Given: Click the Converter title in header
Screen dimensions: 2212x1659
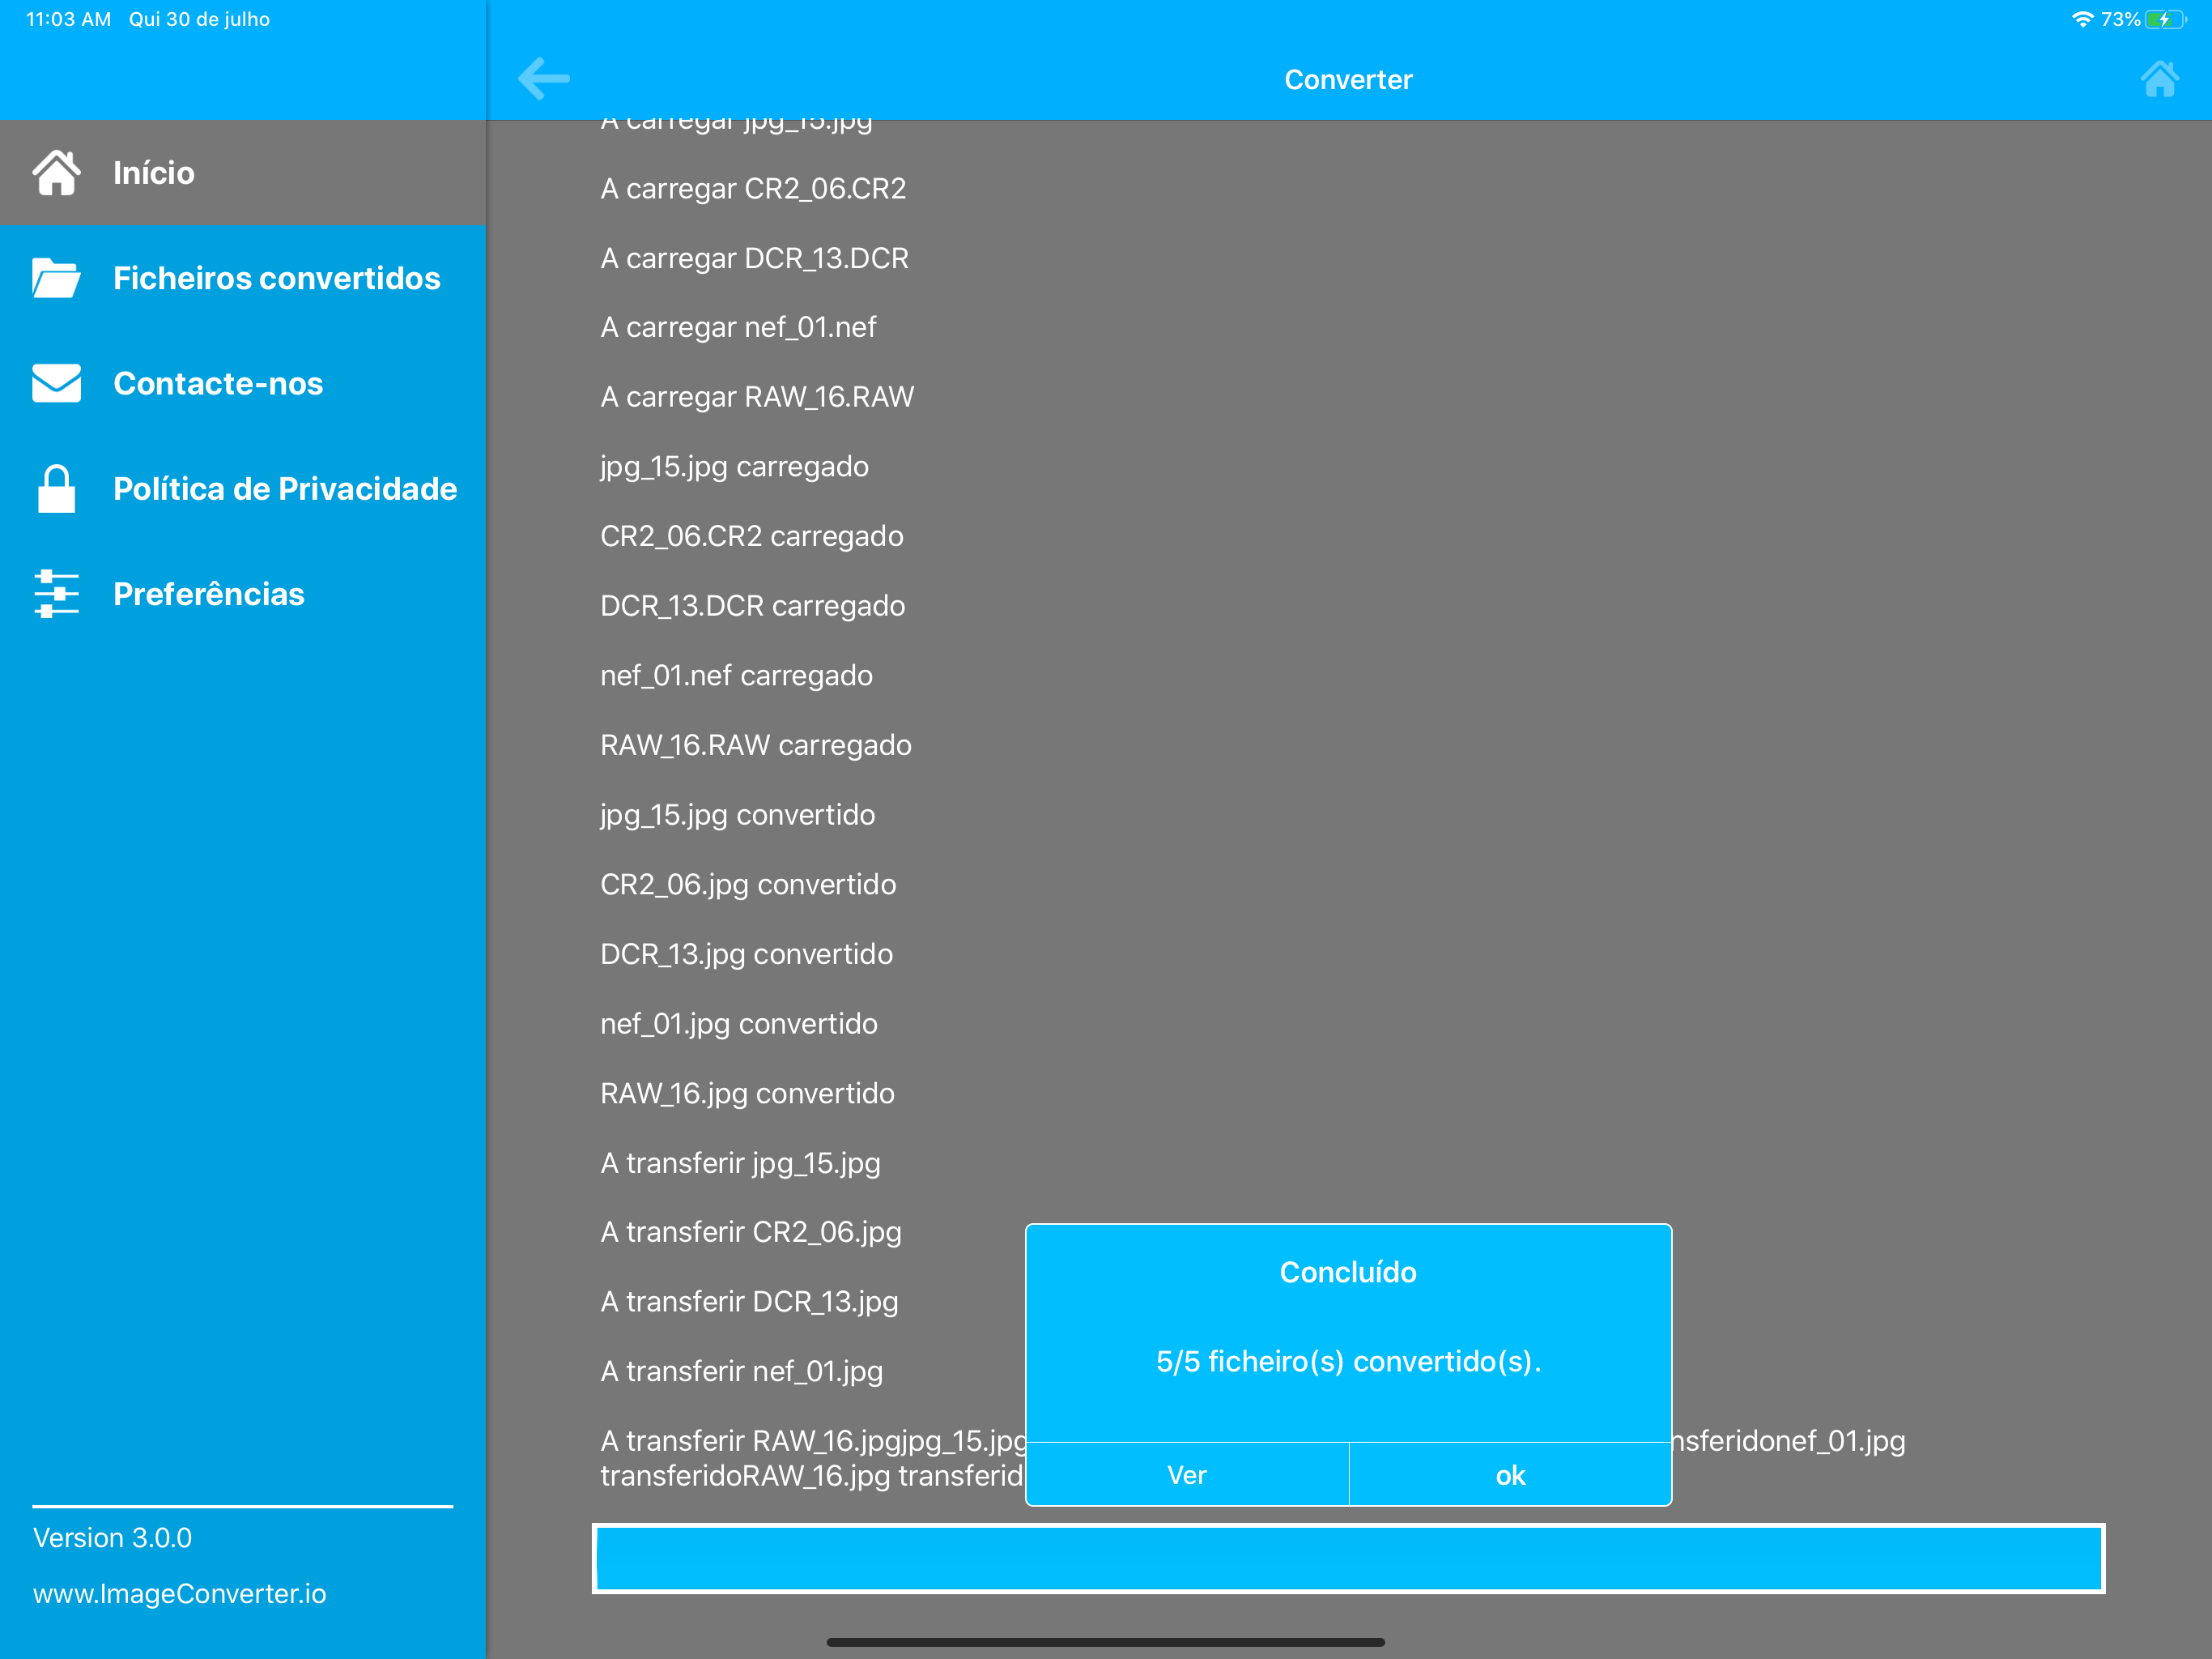Looking at the screenshot, I should pos(1348,79).
